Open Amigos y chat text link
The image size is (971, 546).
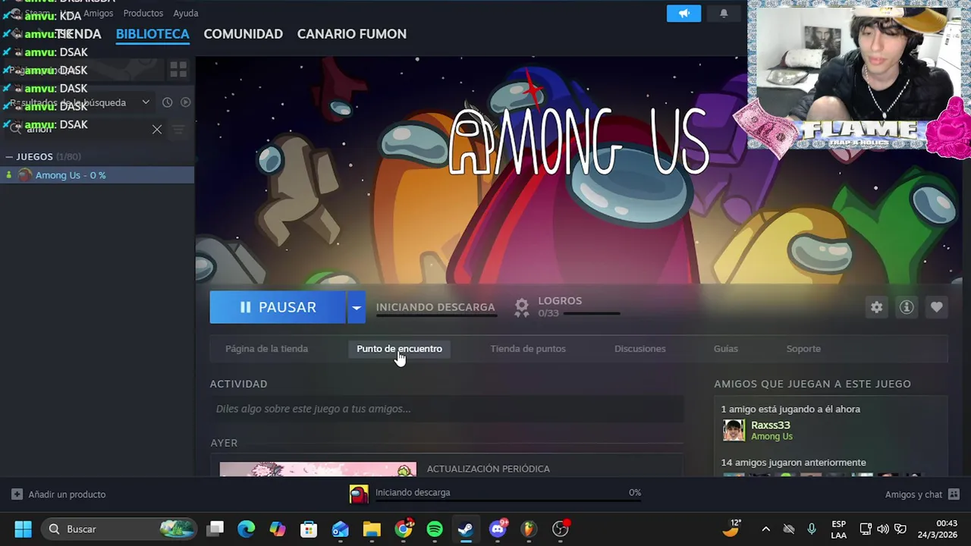pyautogui.click(x=913, y=494)
